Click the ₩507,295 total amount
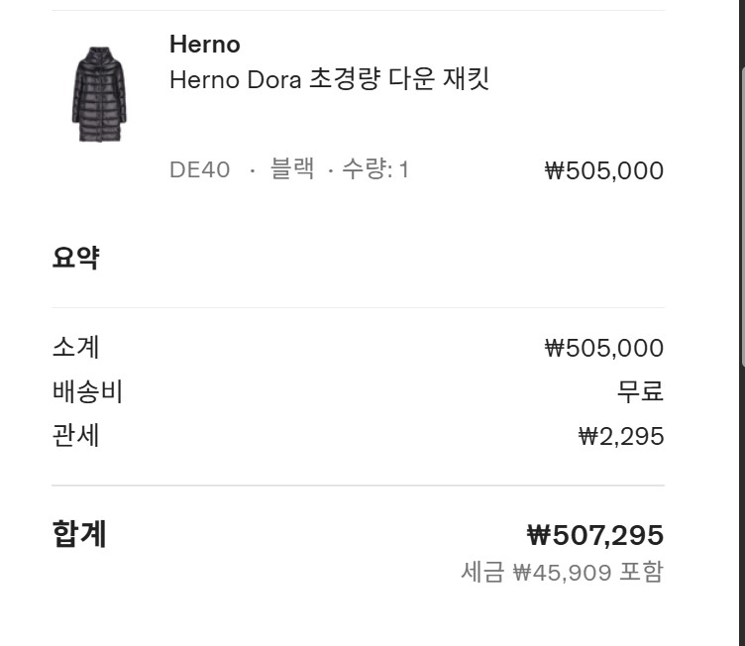Viewport: 745px width, 646px height. pos(594,536)
